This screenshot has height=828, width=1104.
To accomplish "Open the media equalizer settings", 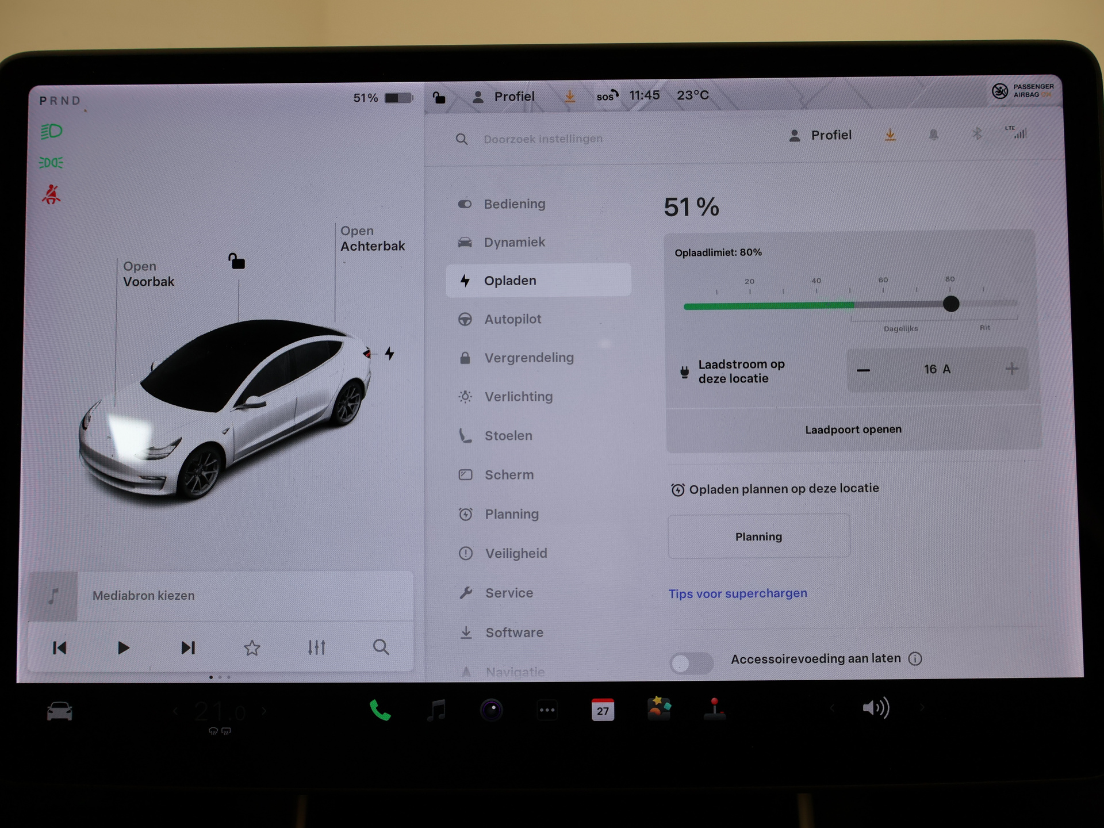I will point(316,647).
